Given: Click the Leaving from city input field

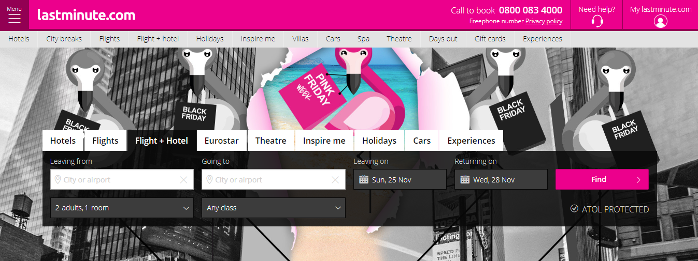Looking at the screenshot, I should pyautogui.click(x=122, y=179).
